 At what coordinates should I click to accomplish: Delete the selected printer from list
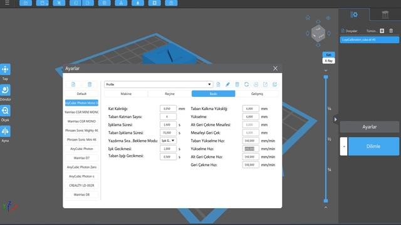click(90, 84)
